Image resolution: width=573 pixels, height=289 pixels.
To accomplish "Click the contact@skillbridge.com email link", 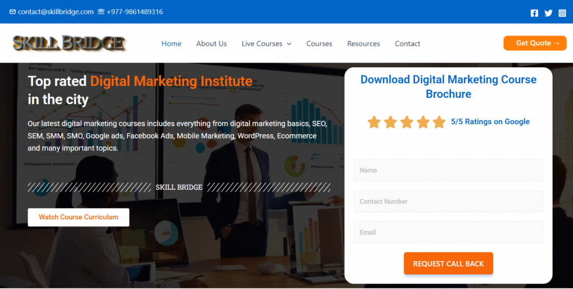I will click(55, 12).
